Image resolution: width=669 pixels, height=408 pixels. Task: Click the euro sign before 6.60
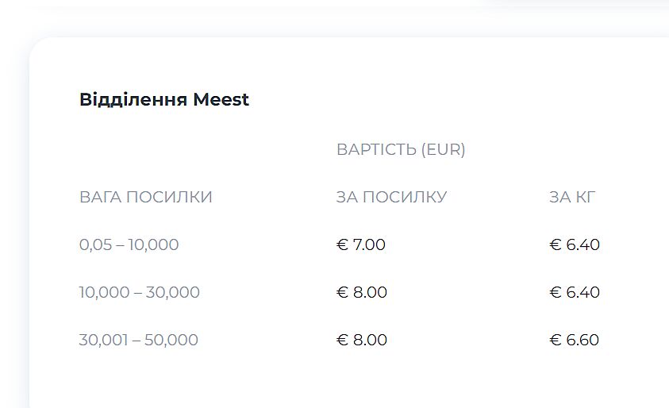(556, 340)
